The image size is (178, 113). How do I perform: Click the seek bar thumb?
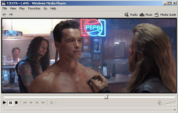click(106, 97)
